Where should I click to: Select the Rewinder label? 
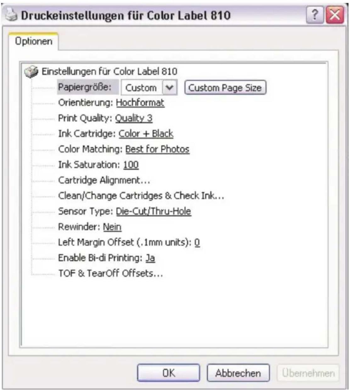(79, 227)
